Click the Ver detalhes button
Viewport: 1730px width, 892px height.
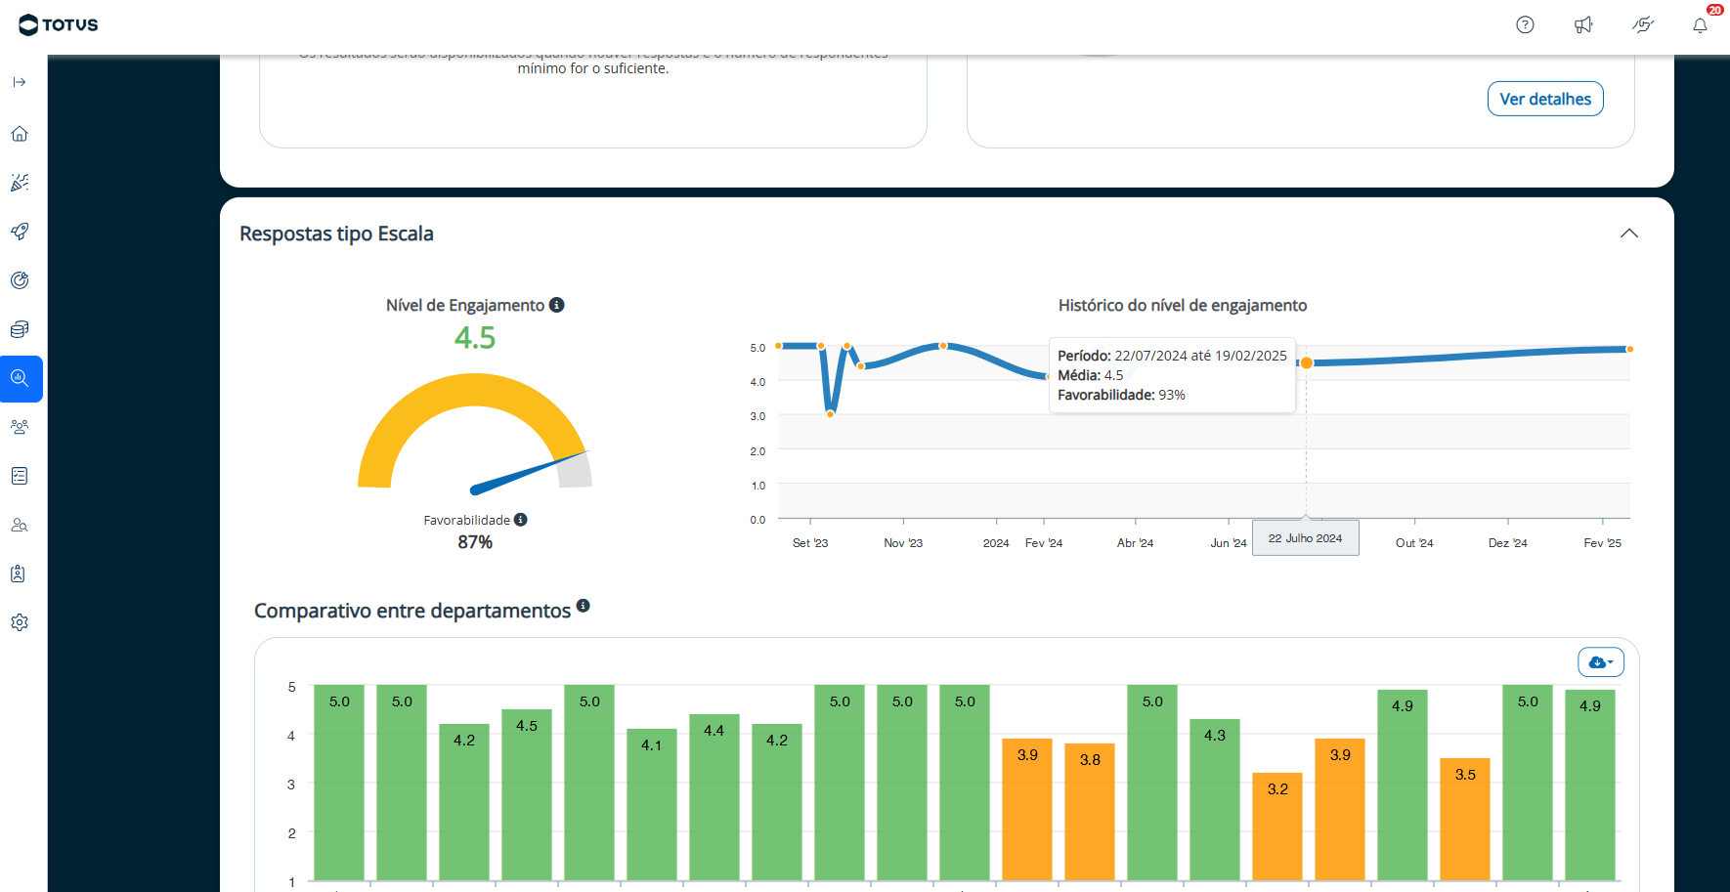(x=1544, y=99)
